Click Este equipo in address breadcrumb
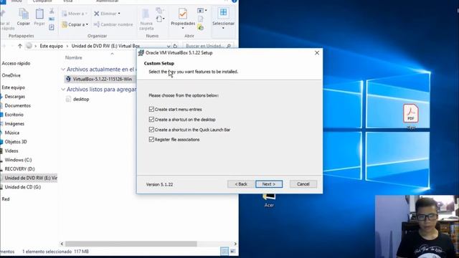The image size is (459, 258). click(51, 46)
